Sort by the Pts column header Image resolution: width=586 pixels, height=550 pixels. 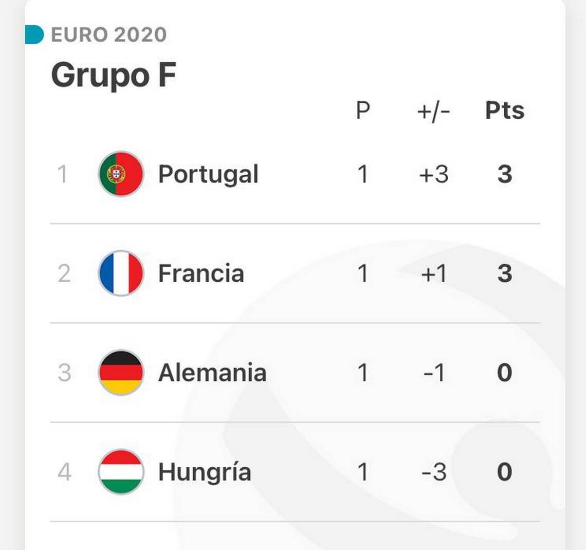505,110
